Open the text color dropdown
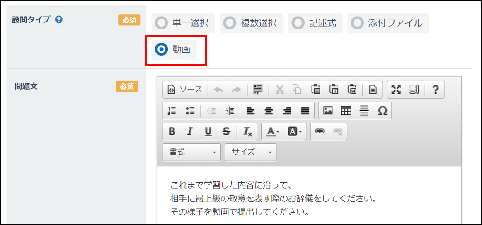The height and width of the screenshot is (225, 482). tap(273, 131)
